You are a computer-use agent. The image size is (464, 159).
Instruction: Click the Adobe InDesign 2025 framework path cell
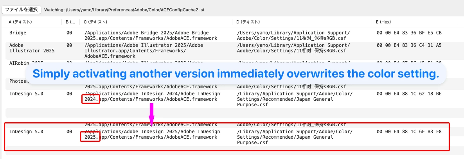pos(152,134)
